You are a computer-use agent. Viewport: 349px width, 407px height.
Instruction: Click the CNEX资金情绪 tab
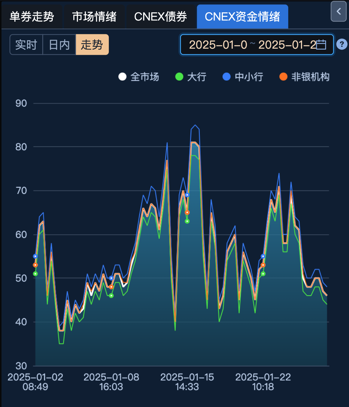(242, 16)
